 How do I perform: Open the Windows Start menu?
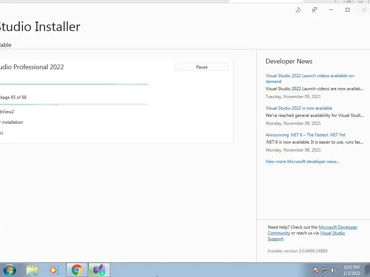9,270
